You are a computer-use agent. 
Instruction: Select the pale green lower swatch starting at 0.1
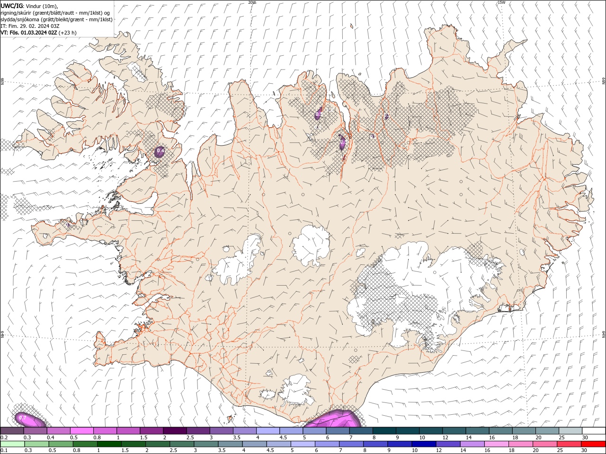[x=12, y=444]
